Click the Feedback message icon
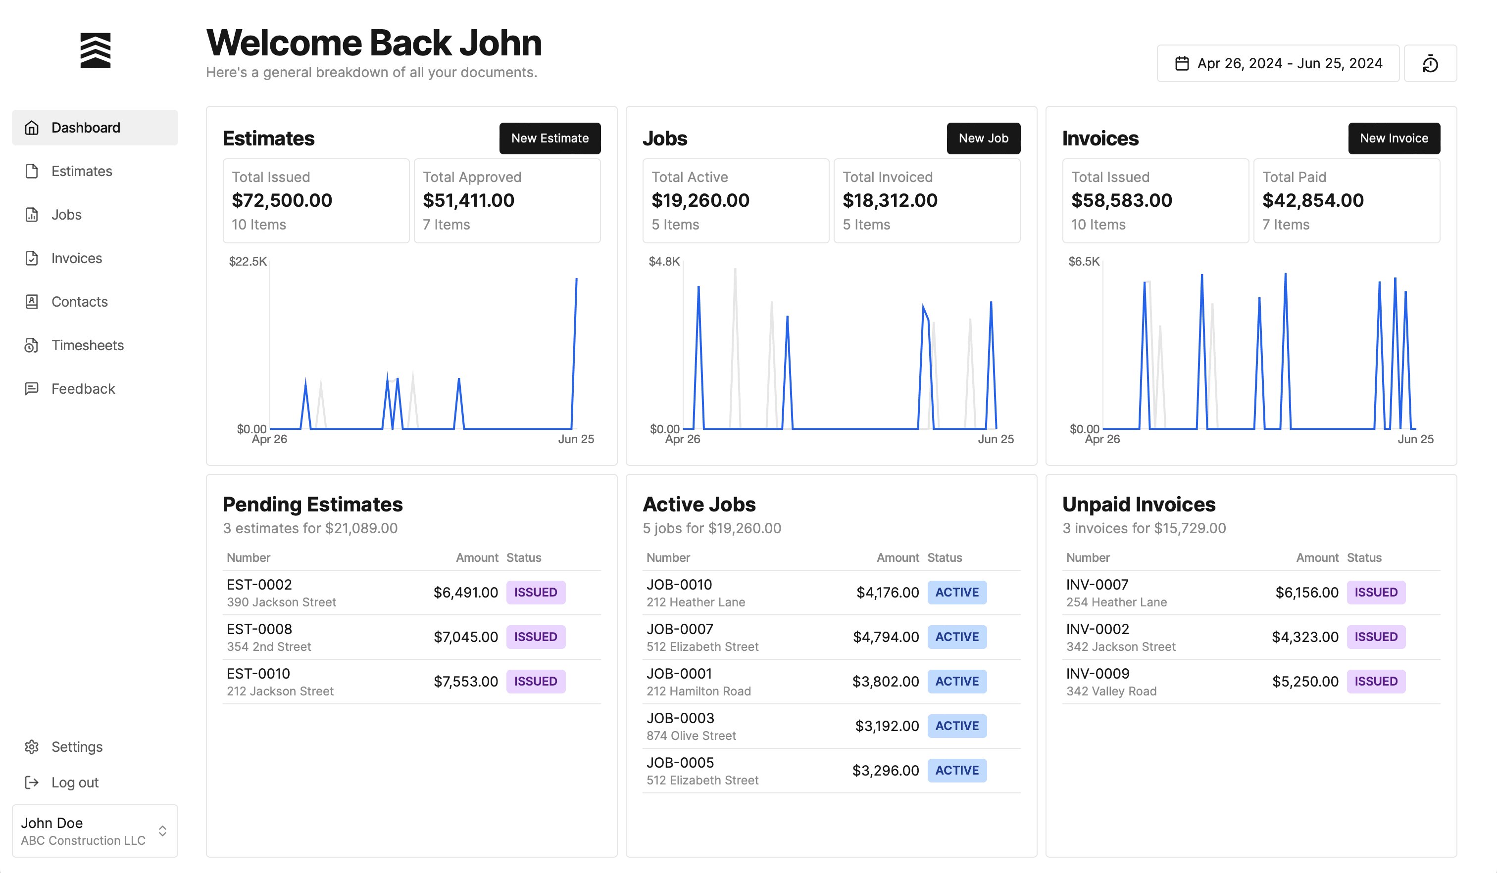 click(x=32, y=389)
